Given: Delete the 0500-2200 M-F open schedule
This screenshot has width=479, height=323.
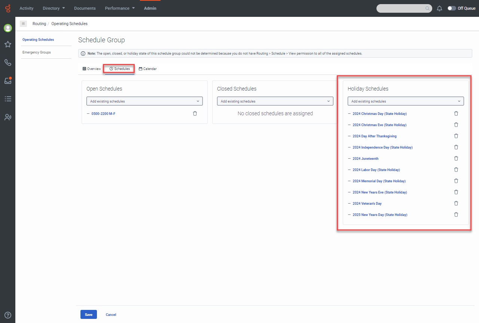Looking at the screenshot, I should click(x=195, y=113).
